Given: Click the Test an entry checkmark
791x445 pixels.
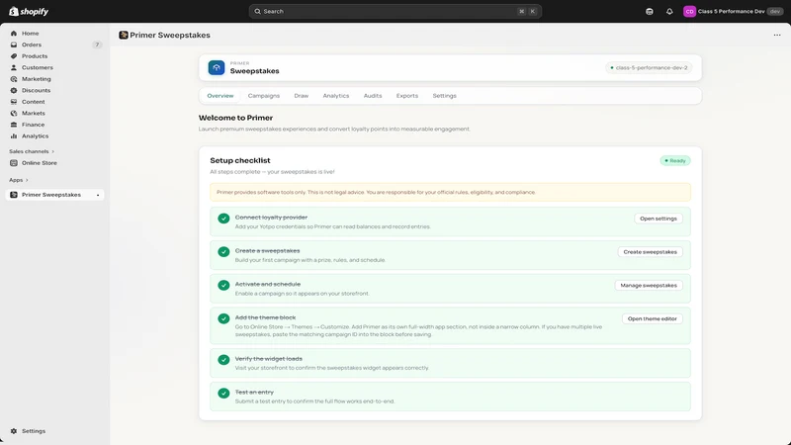Looking at the screenshot, I should pos(223,393).
